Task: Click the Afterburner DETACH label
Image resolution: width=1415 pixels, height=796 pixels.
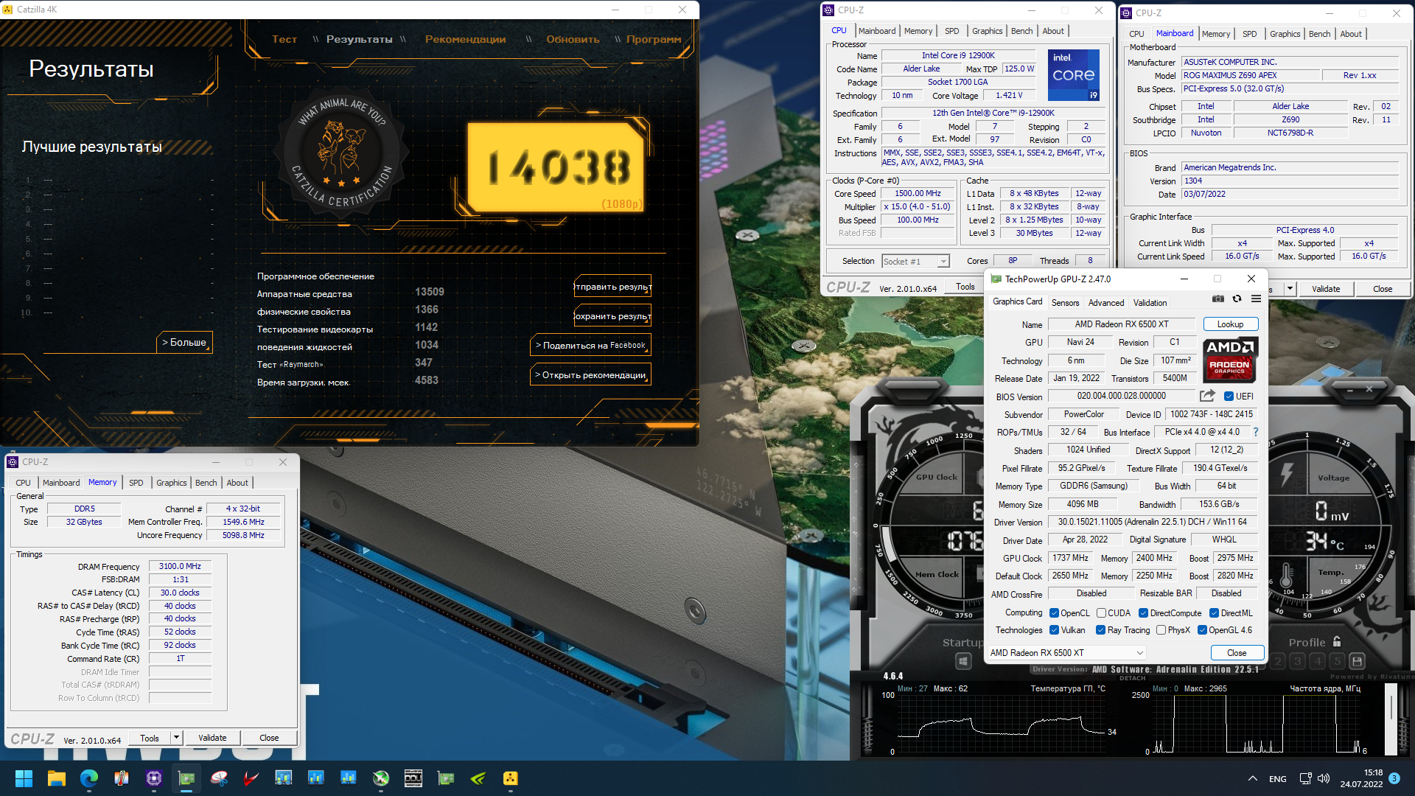Action: coord(1133,678)
